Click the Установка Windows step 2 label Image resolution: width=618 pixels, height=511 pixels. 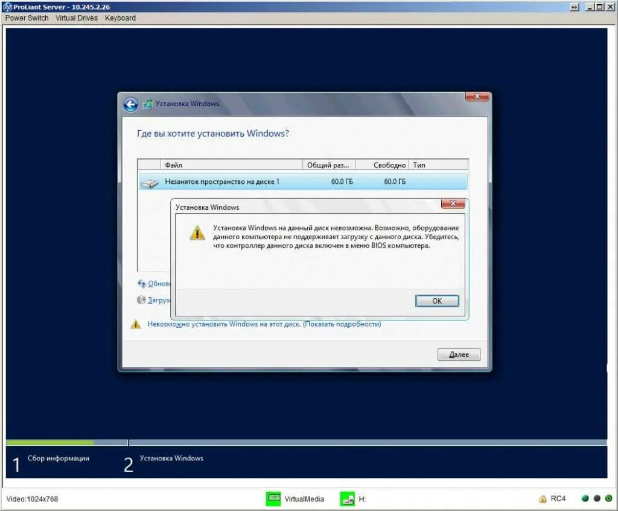point(171,458)
